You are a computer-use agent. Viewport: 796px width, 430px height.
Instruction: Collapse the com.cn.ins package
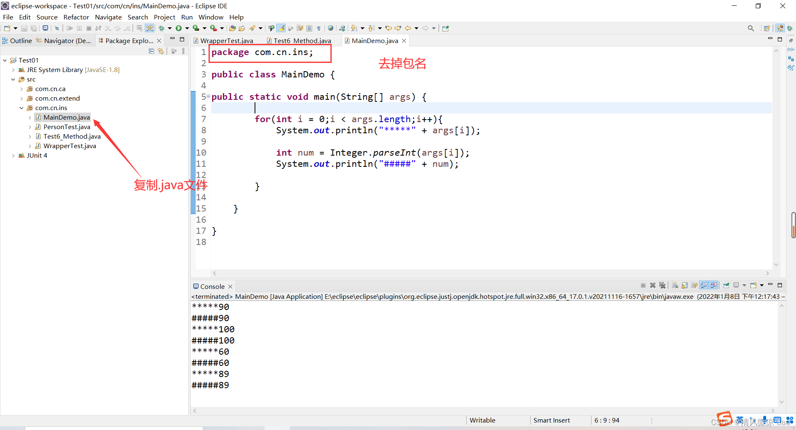click(x=22, y=108)
